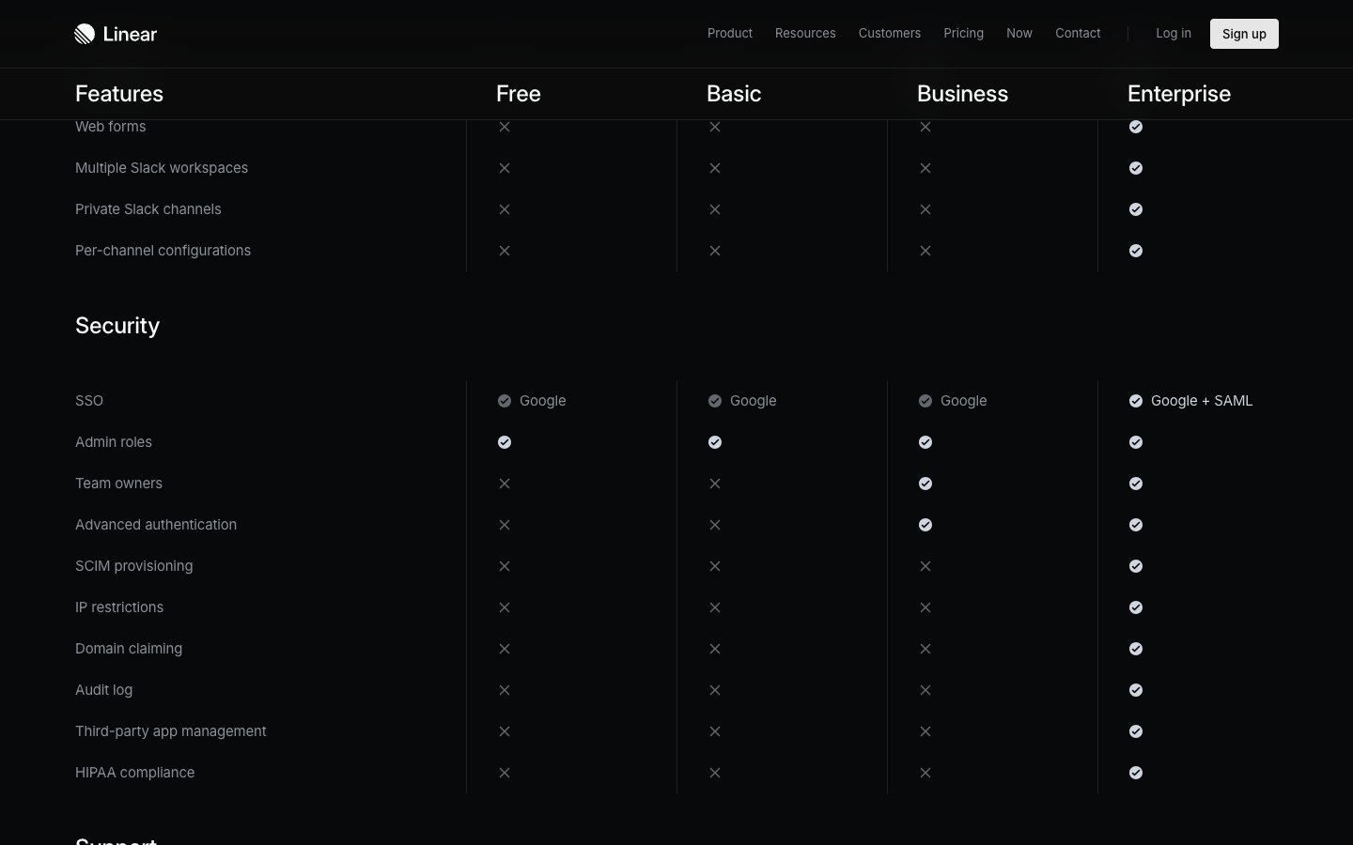Open the Customers page
Image resolution: width=1353 pixels, height=845 pixels.
(889, 33)
